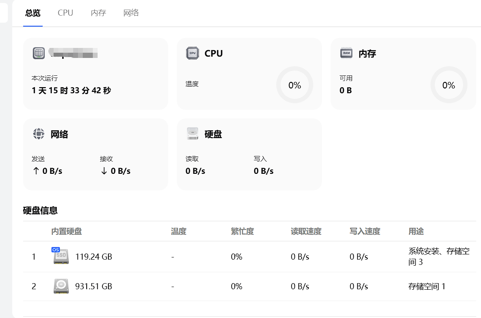The height and width of the screenshot is (318, 481).
Task: Open the 内存 tab
Action: (x=98, y=13)
